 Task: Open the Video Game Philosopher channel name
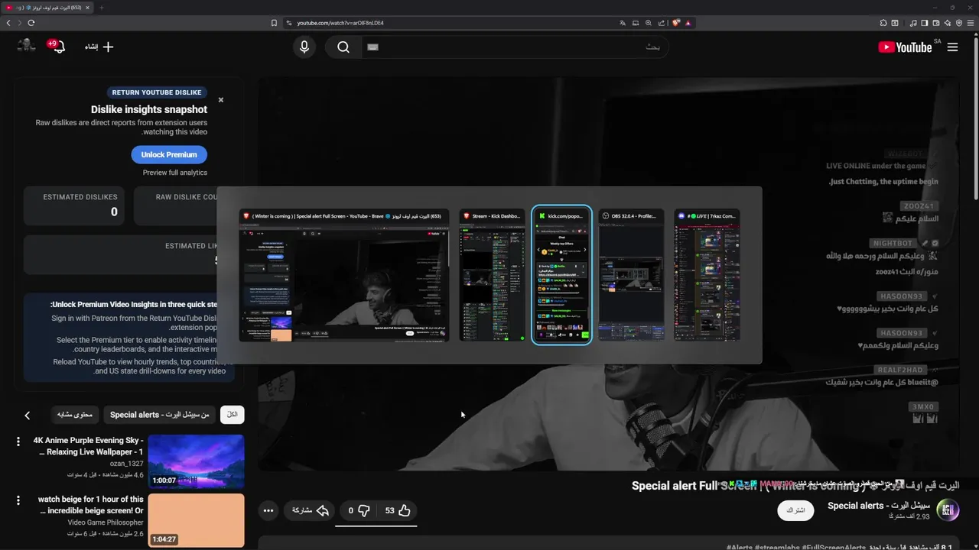tap(106, 522)
